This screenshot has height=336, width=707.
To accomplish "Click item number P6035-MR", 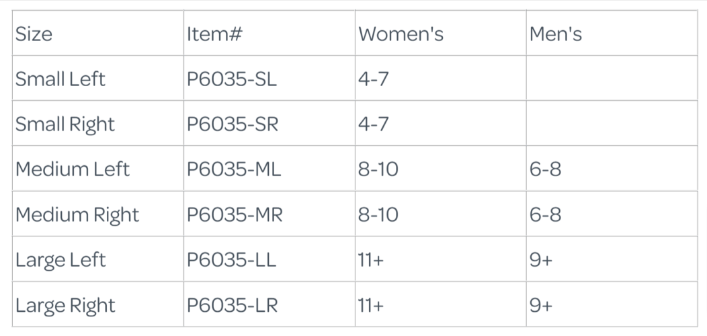I will pyautogui.click(x=235, y=215).
